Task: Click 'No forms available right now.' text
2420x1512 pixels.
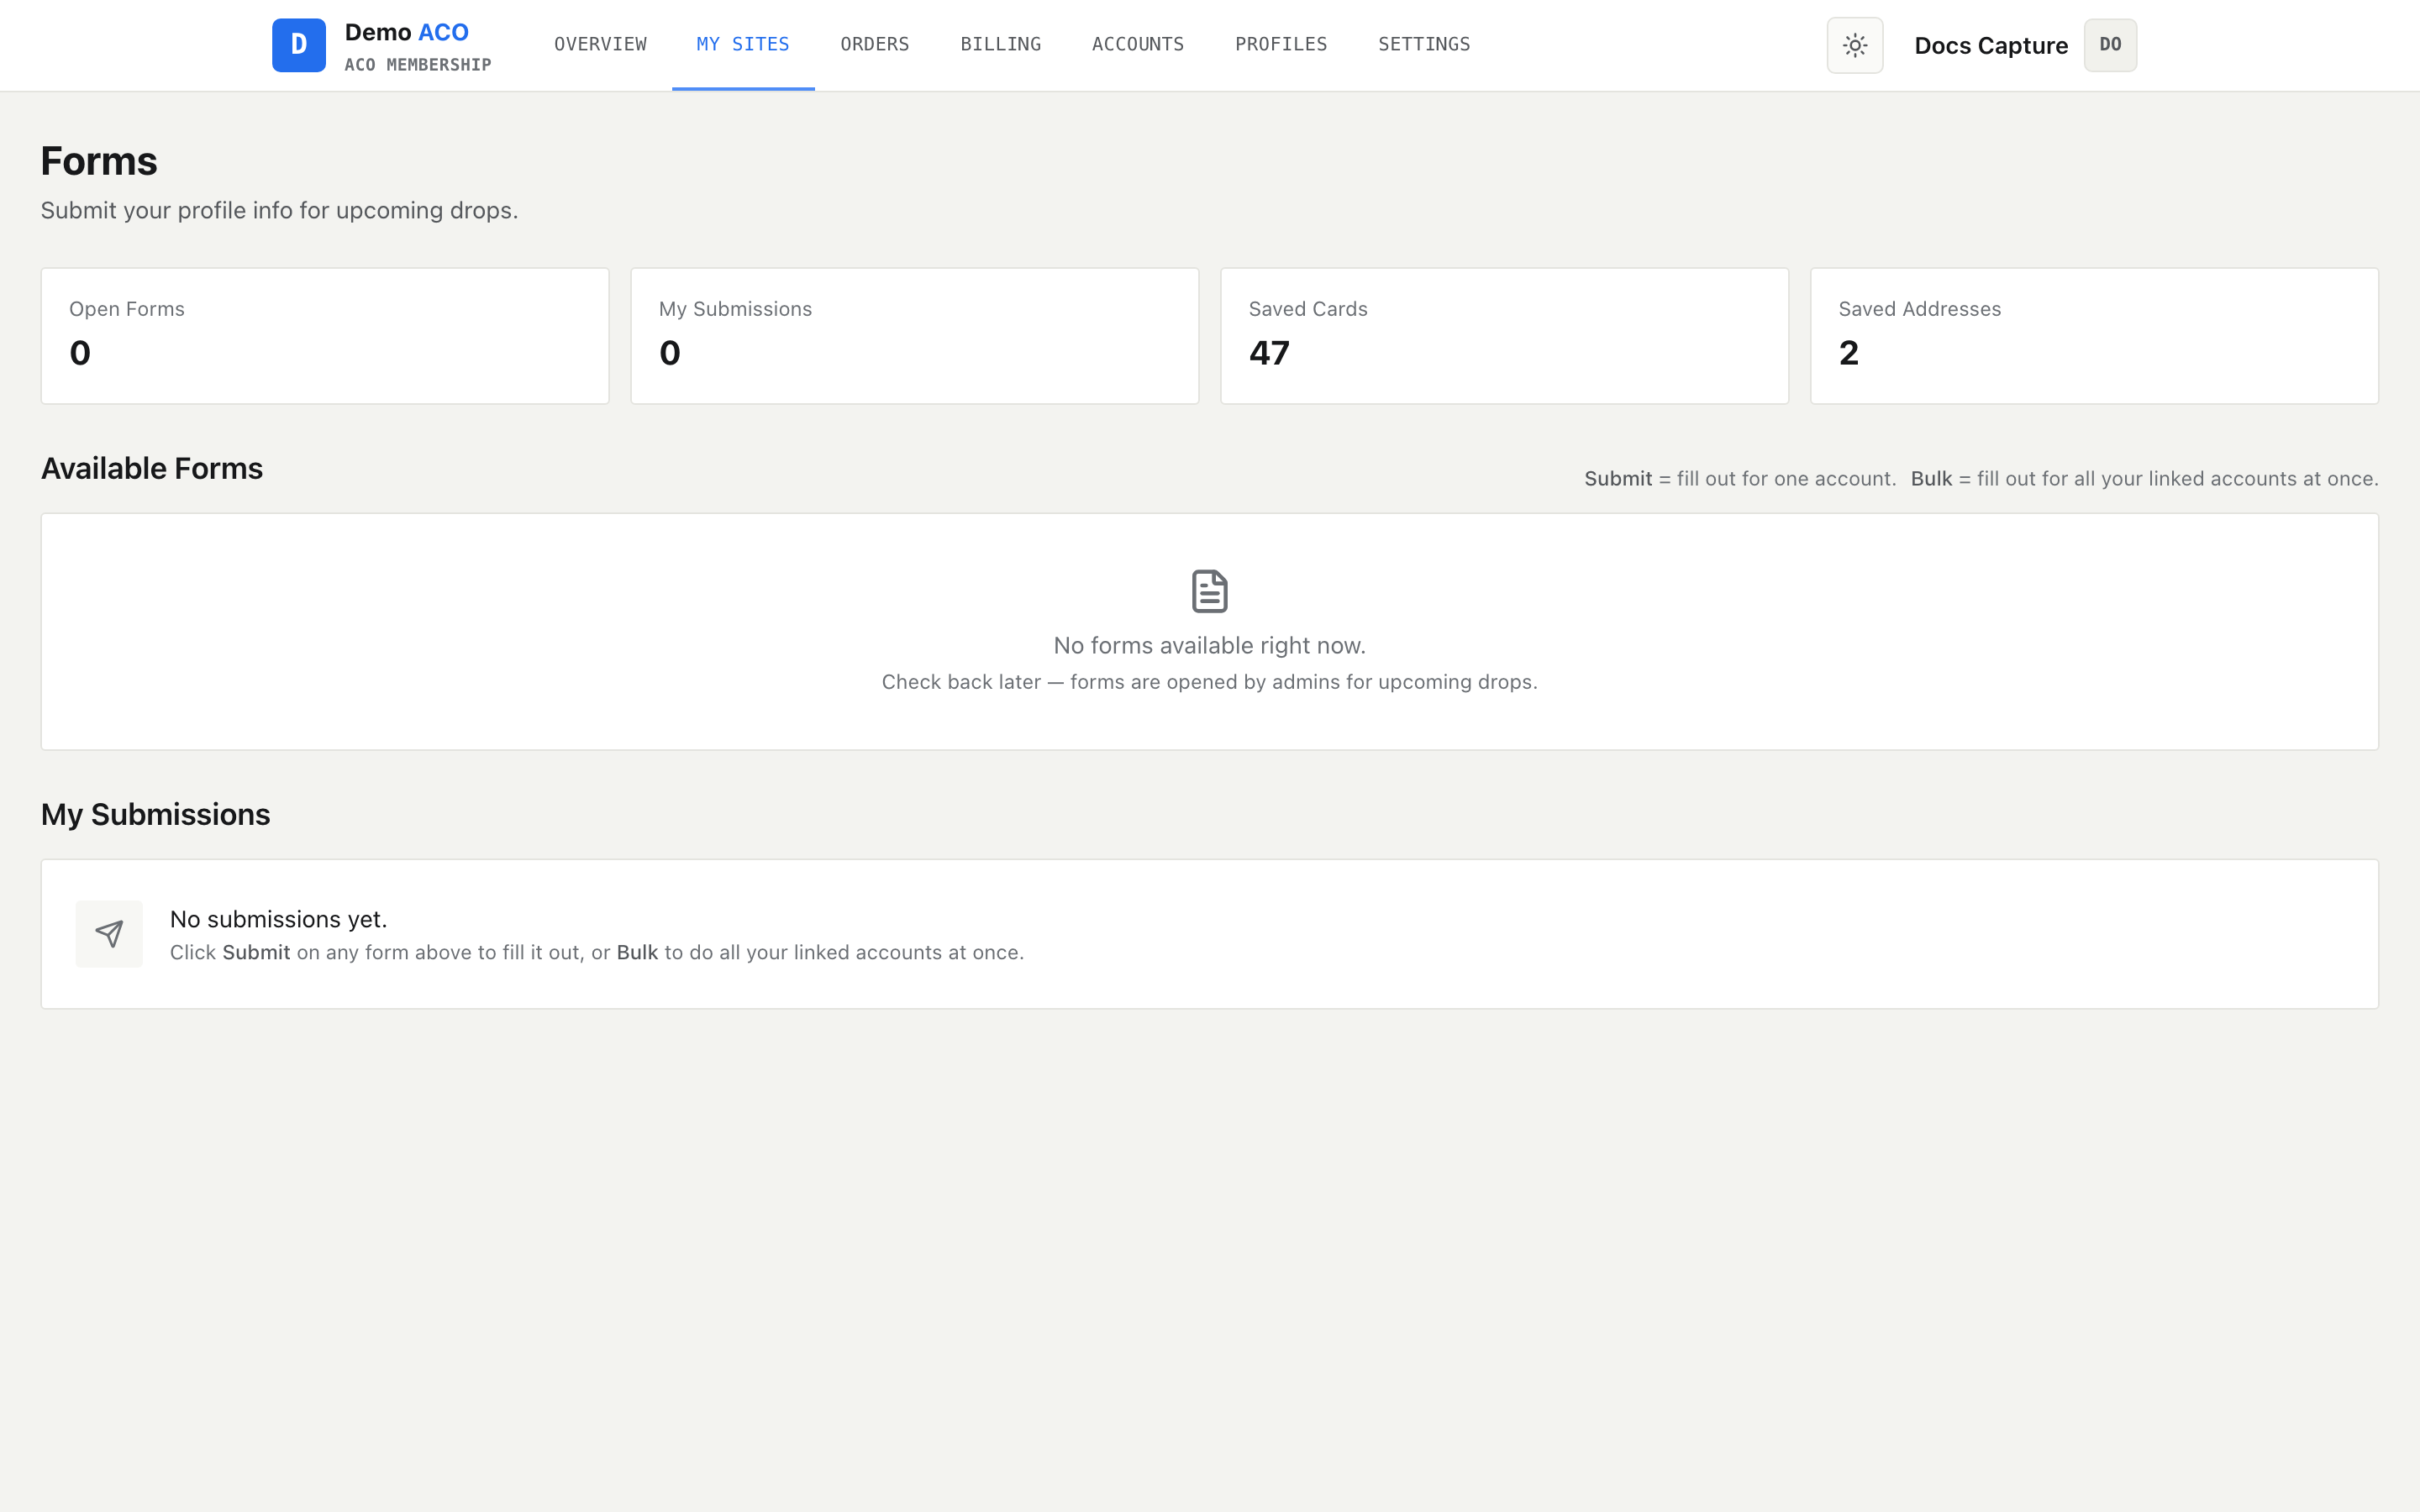Action: 1210,645
